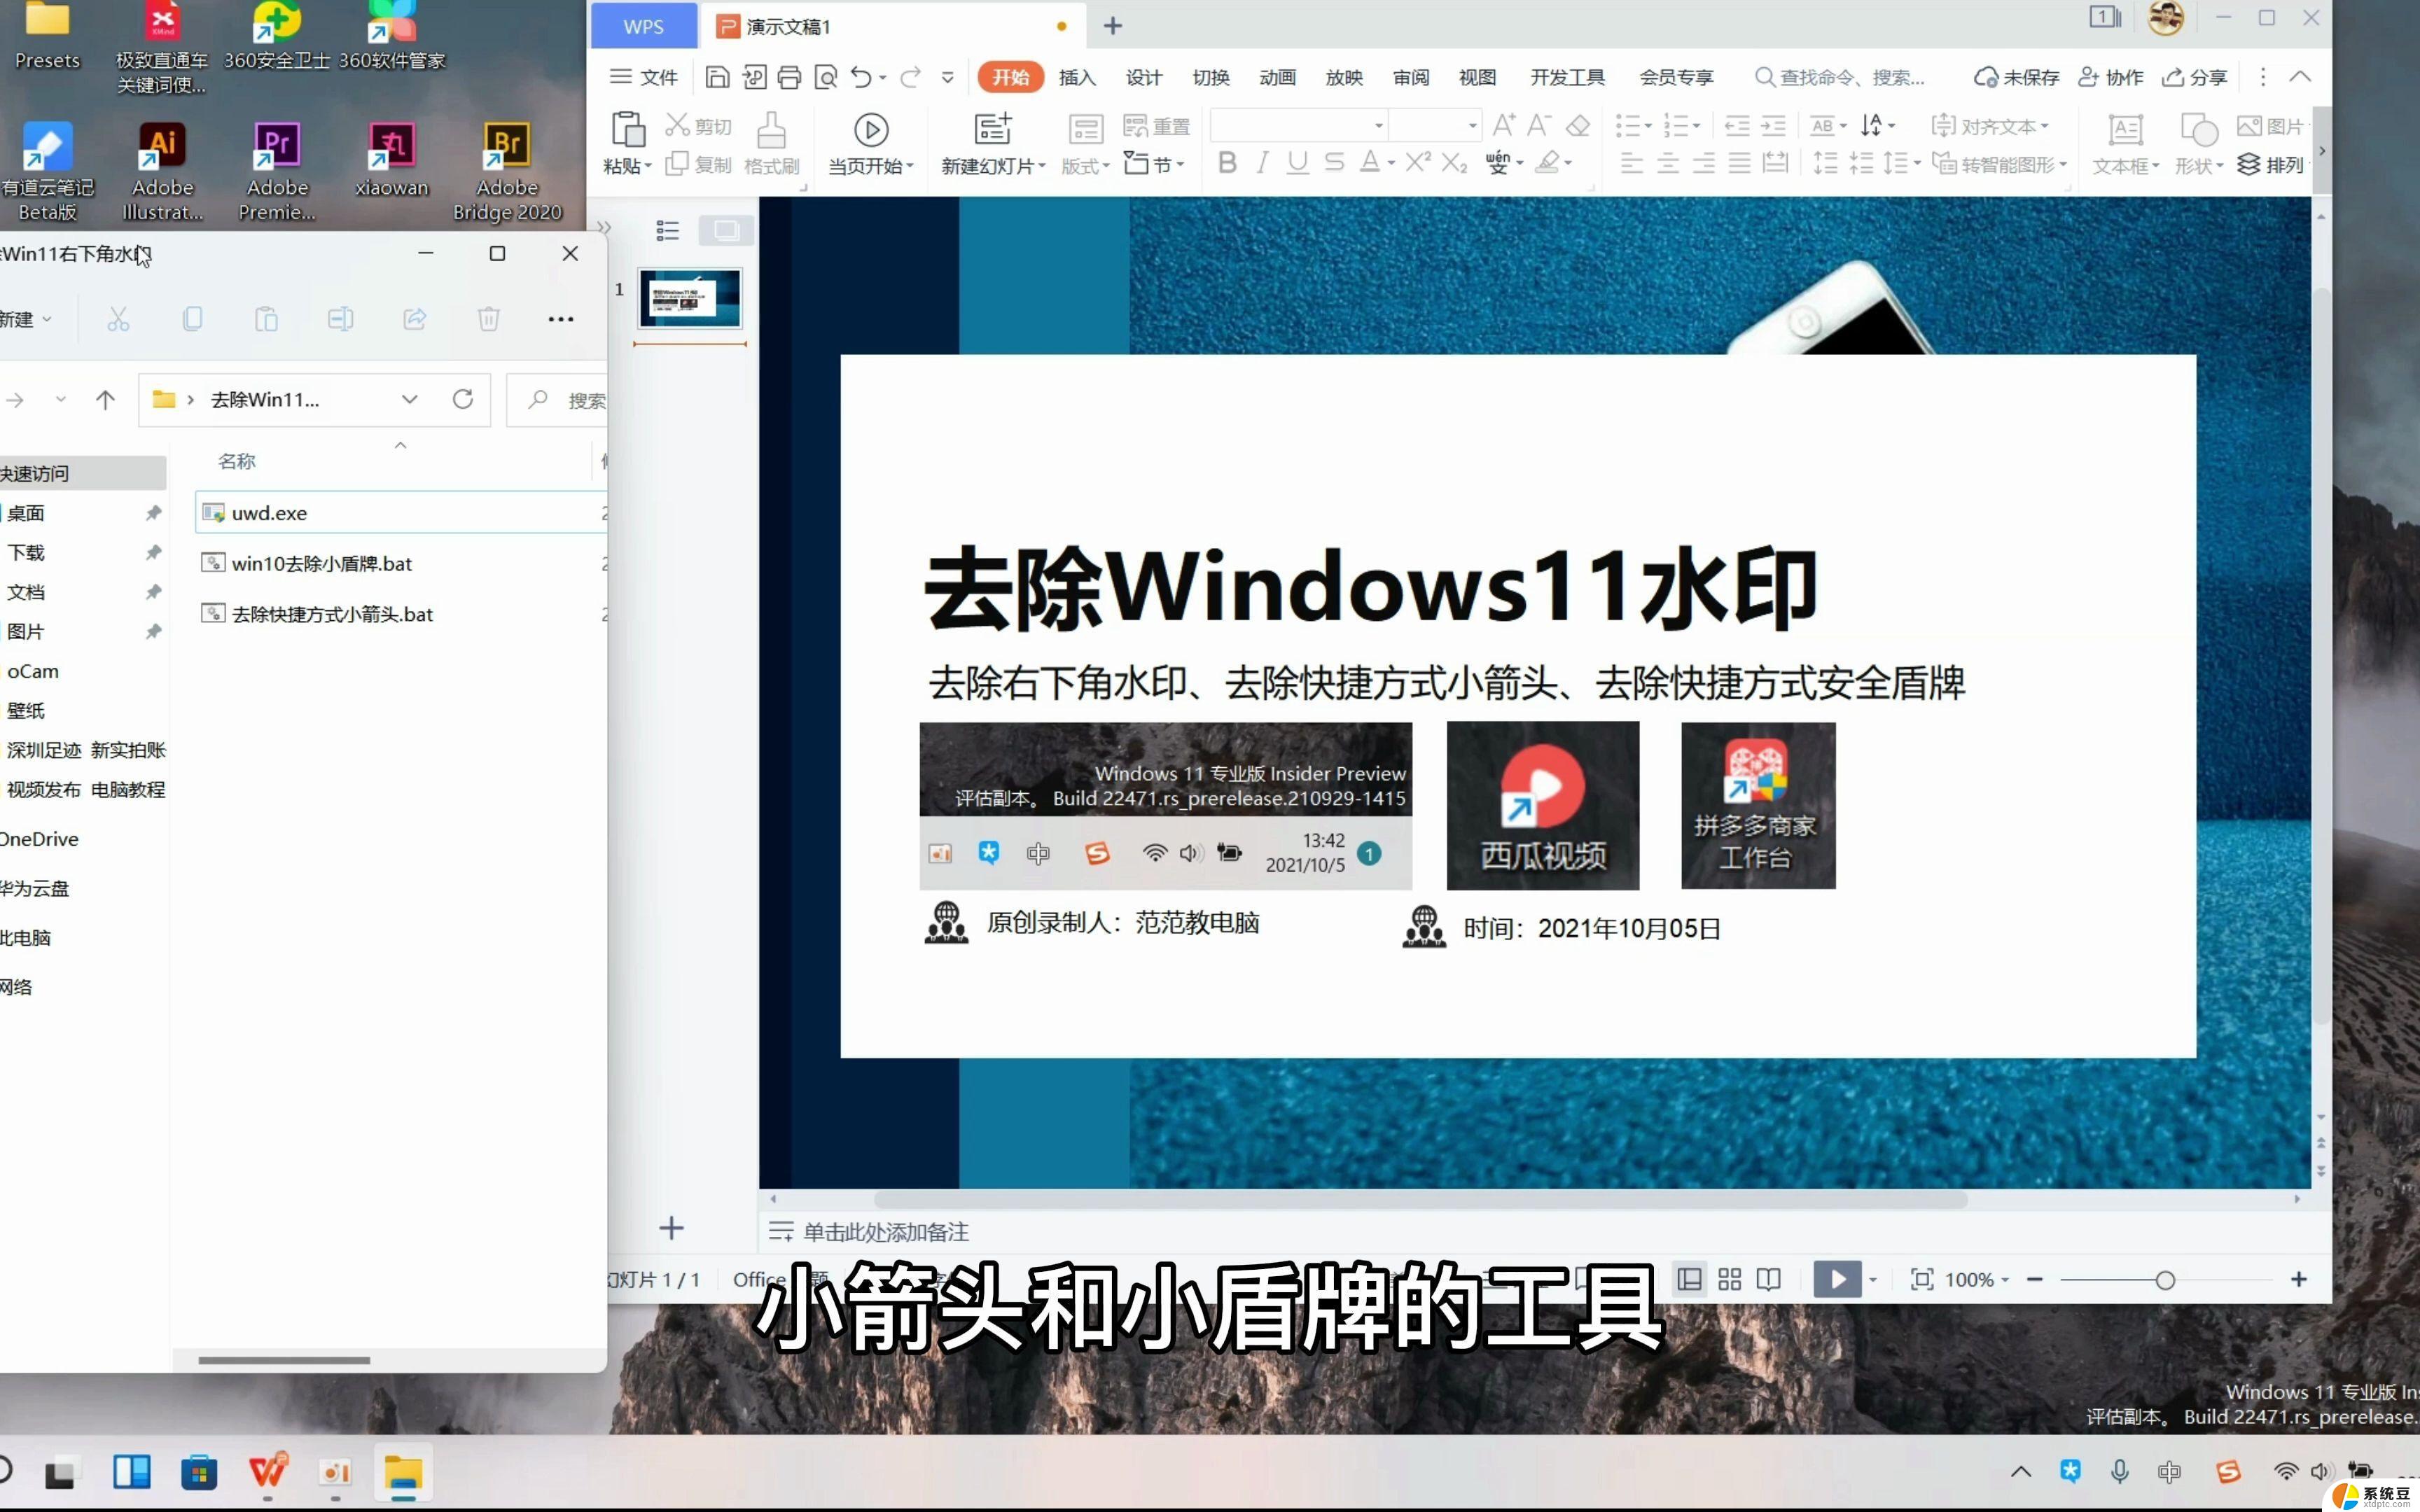Image resolution: width=2420 pixels, height=1512 pixels.
Task: Select the 动画 tab in WPS ribbon
Action: 1277,76
